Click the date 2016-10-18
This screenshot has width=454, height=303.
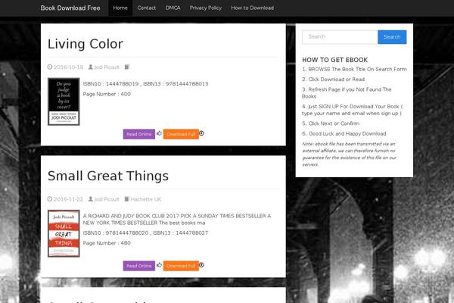tap(68, 67)
